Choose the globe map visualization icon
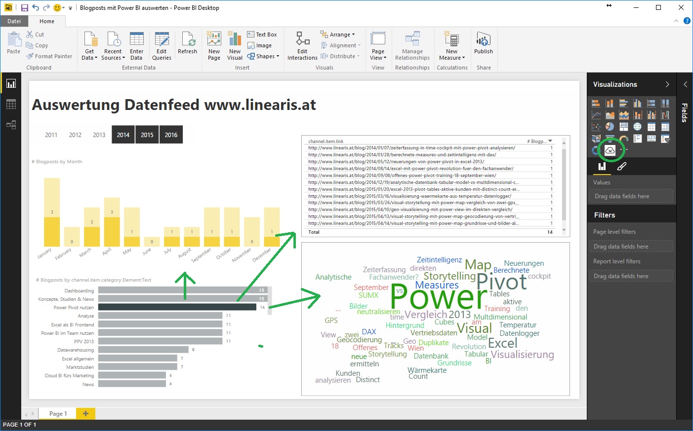 pos(638,127)
